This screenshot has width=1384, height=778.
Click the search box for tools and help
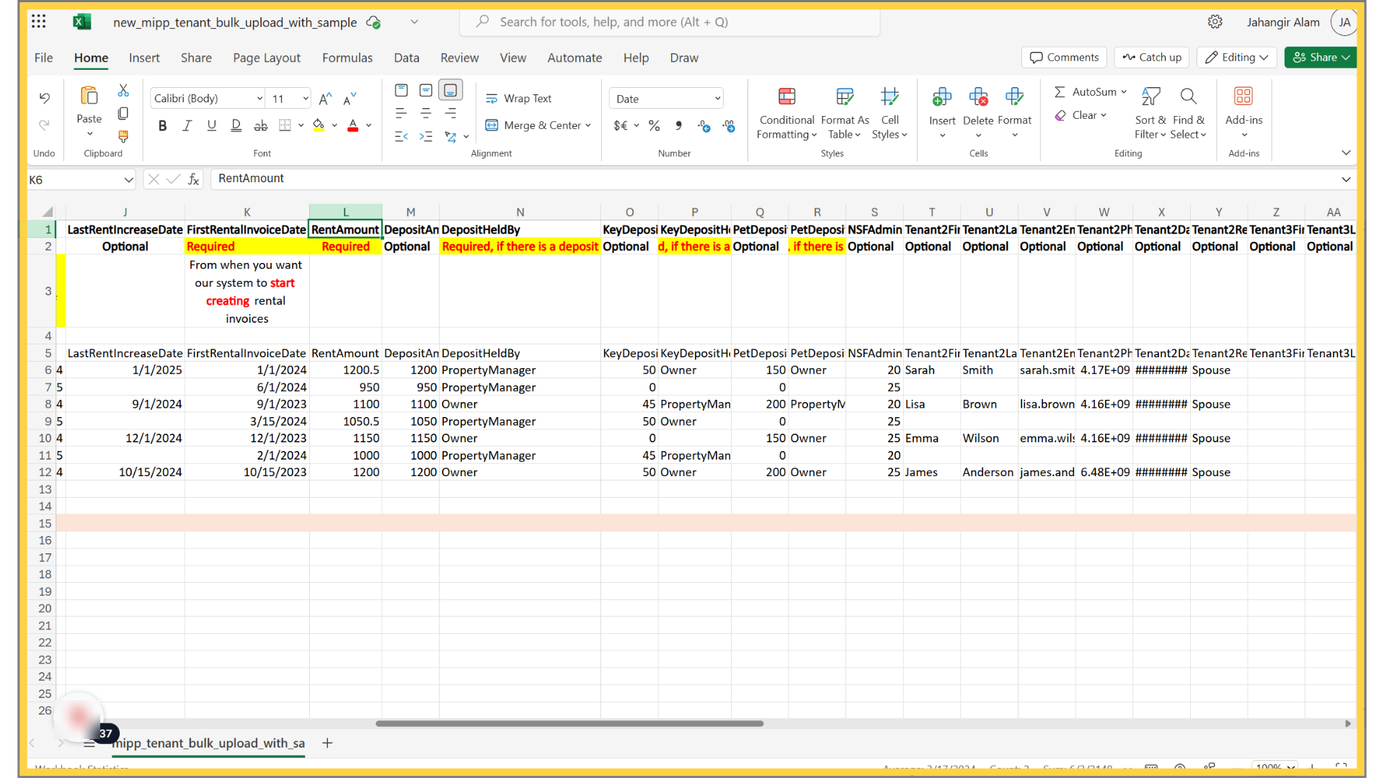(670, 22)
